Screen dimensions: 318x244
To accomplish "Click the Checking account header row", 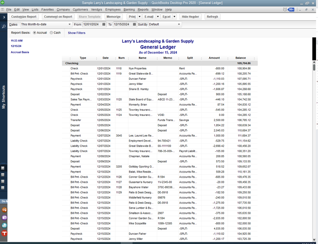I will (x=160, y=63).
